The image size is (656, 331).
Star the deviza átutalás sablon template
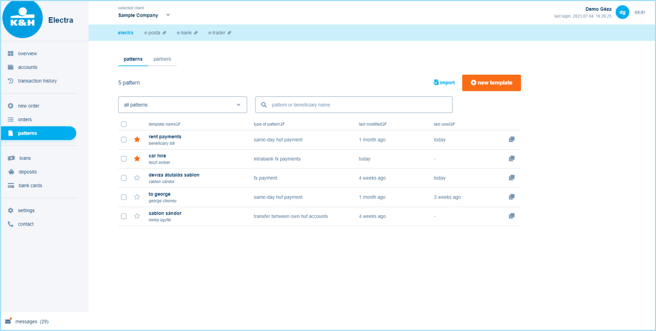coord(137,178)
